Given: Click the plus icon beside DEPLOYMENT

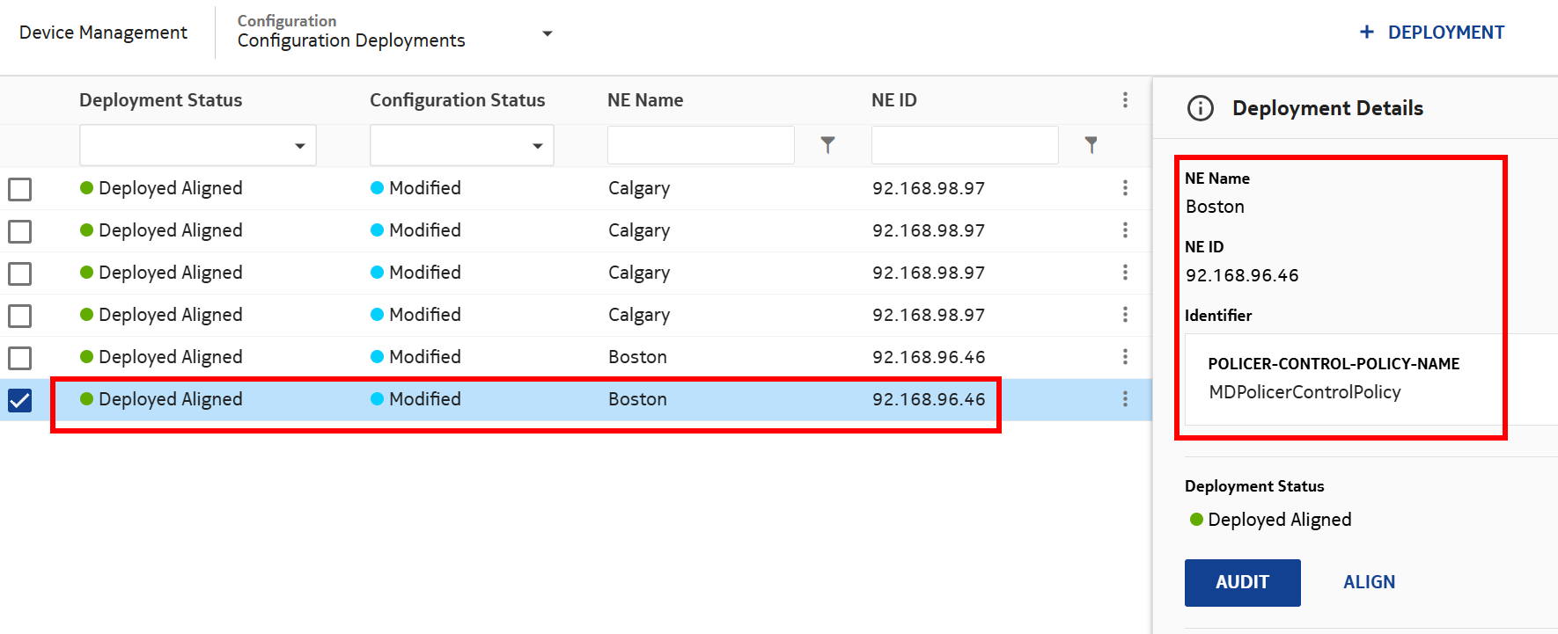Looking at the screenshot, I should pyautogui.click(x=1366, y=33).
